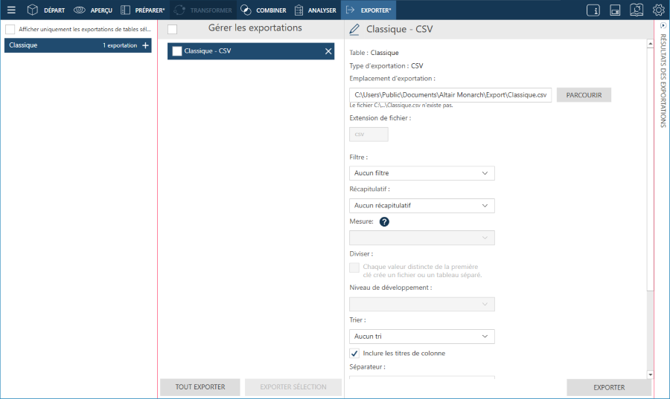Click the Parcourir button
This screenshot has height=399, width=670.
tap(584, 95)
